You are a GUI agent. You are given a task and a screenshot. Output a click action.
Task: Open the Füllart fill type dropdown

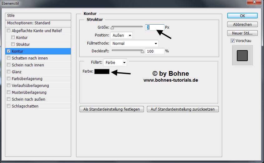[x=115, y=62]
